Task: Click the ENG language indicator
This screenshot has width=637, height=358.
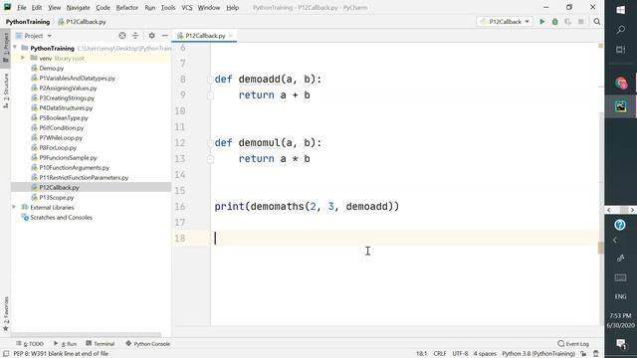Action: tap(620, 296)
